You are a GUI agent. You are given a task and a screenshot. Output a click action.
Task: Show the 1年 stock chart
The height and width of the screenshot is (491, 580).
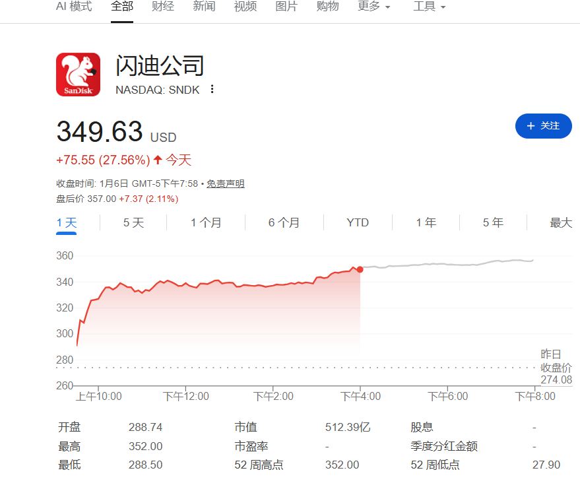point(426,222)
